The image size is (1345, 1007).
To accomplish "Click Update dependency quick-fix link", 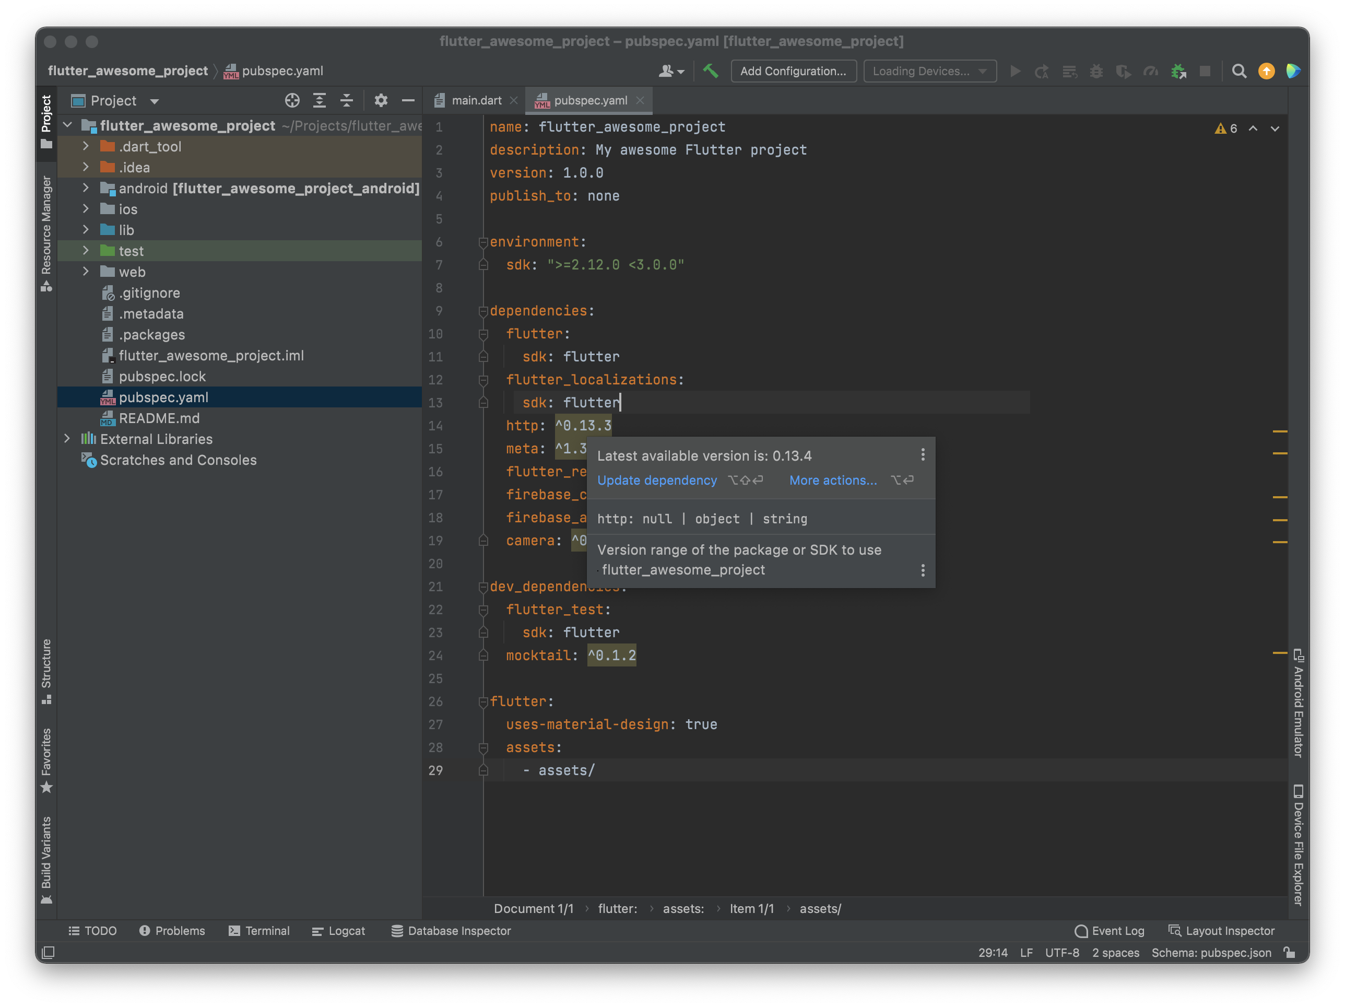I will 656,480.
